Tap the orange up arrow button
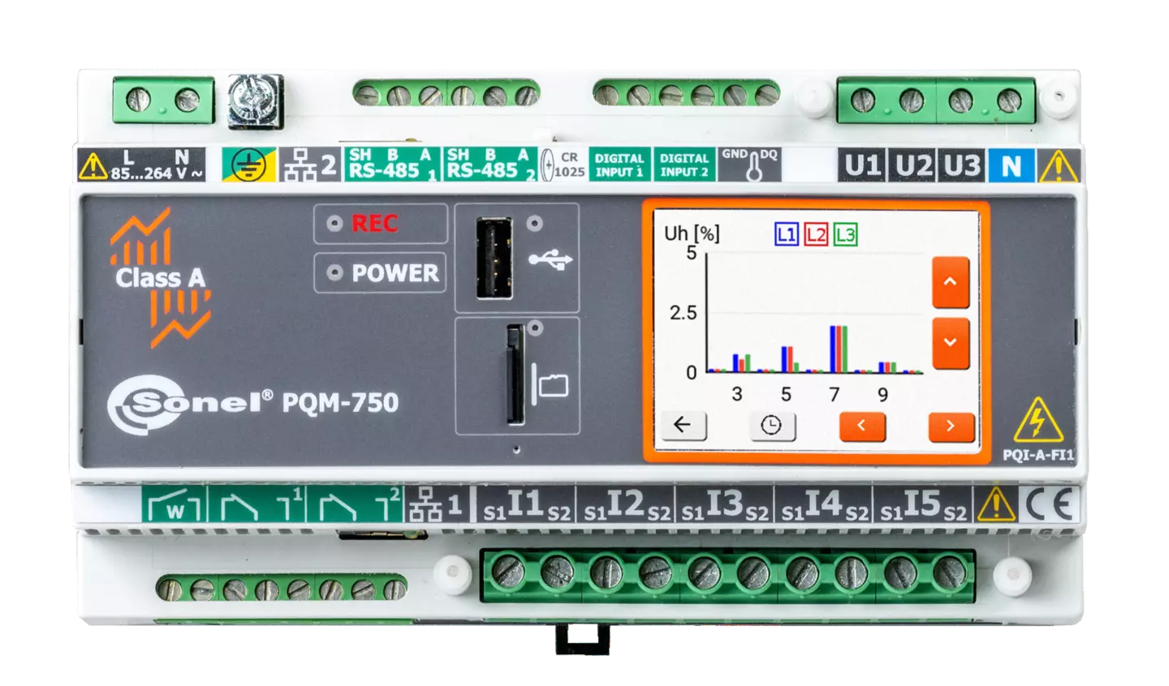 951,282
